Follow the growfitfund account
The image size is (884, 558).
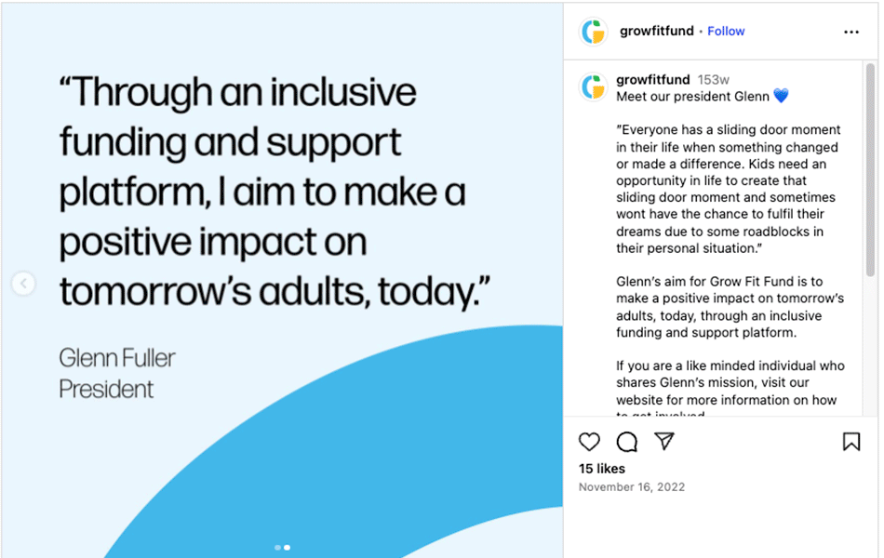click(x=726, y=32)
